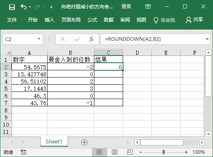Click vertical scrollbar up arrow
This screenshot has width=213, height=157.
coord(208,52)
